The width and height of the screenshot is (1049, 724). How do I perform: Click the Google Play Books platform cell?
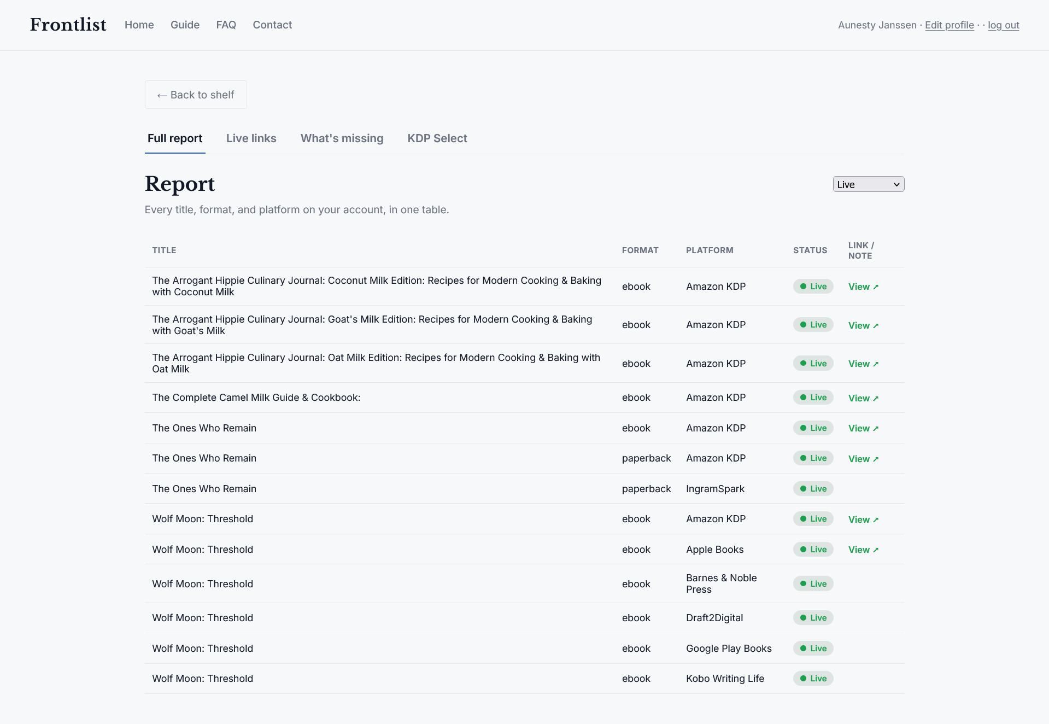coord(729,649)
